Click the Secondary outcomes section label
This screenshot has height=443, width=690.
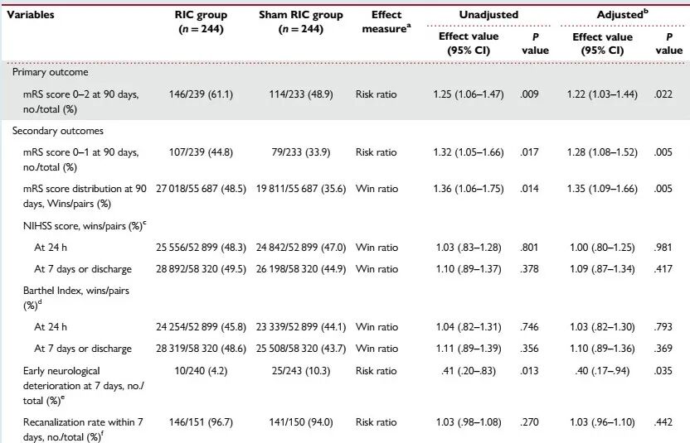click(58, 131)
